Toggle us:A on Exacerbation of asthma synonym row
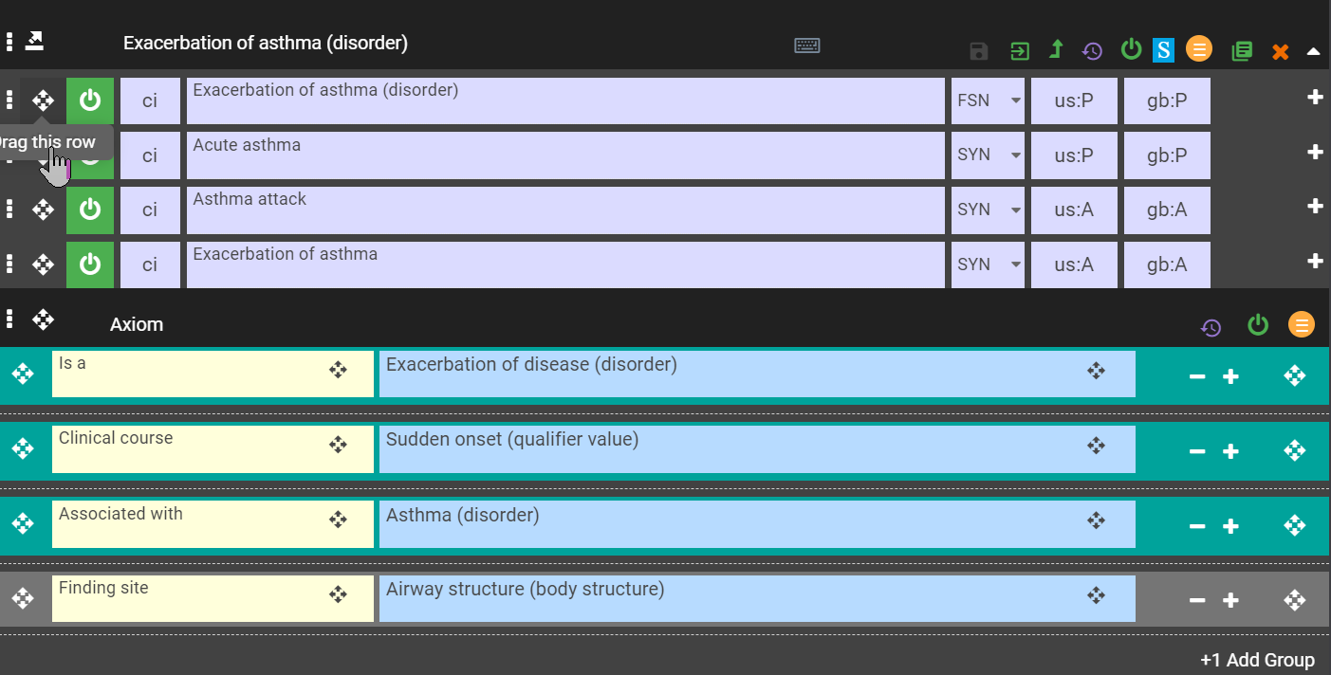The image size is (1331, 675). pyautogui.click(x=1074, y=265)
